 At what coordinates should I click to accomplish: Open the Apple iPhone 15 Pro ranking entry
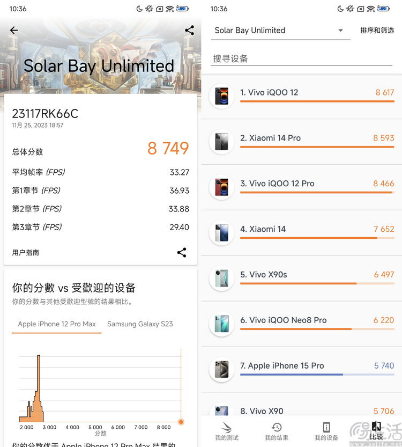301,370
